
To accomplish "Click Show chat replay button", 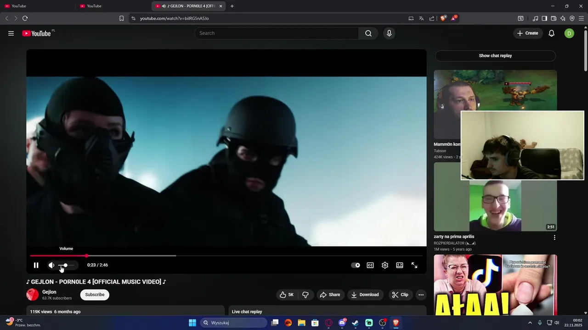I will pos(495,55).
